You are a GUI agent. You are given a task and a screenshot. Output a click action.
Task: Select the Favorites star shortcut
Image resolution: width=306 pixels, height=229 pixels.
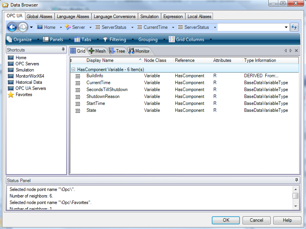[x=23, y=95]
